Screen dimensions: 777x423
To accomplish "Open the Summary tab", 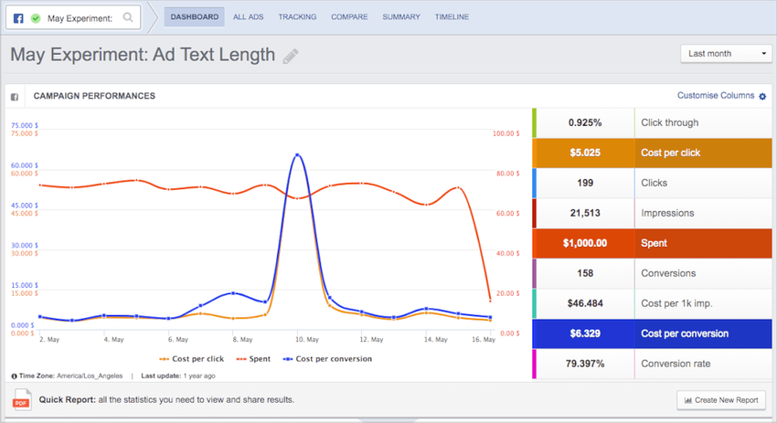I will [401, 16].
